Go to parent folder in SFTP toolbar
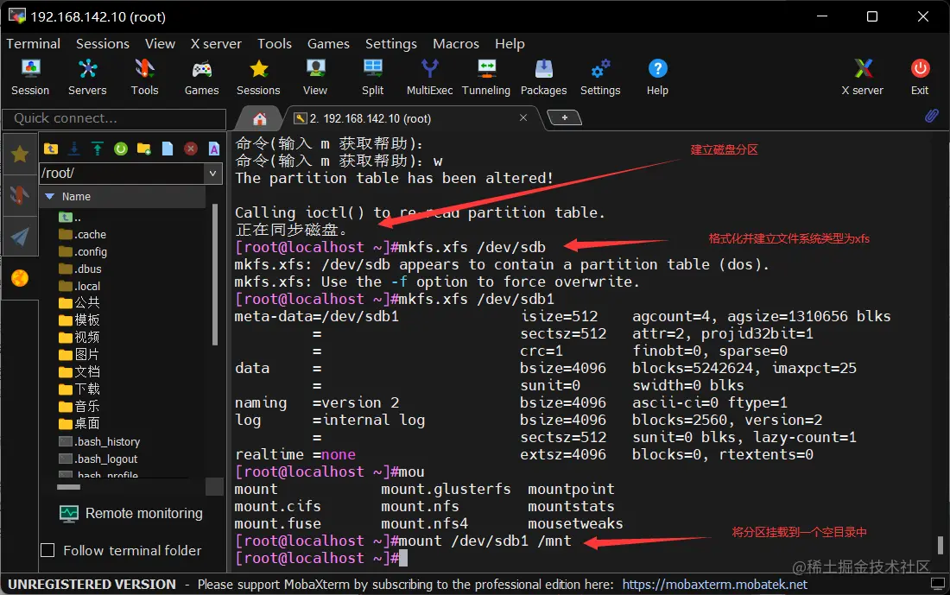The width and height of the screenshot is (950, 595). pos(51,149)
